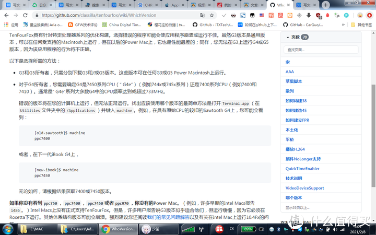Open the US flag extension icon

point(262,15)
